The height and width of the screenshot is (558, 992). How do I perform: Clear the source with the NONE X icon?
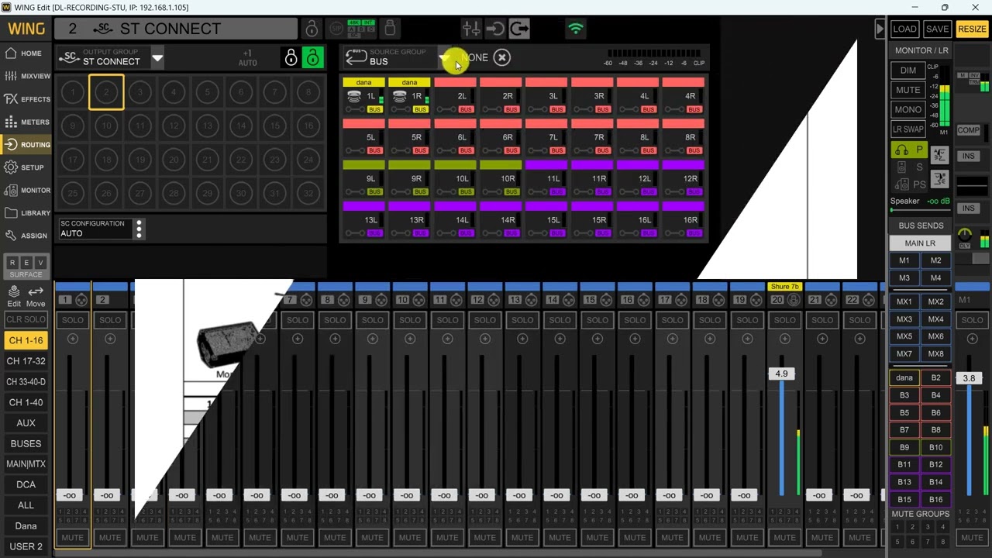coord(501,57)
